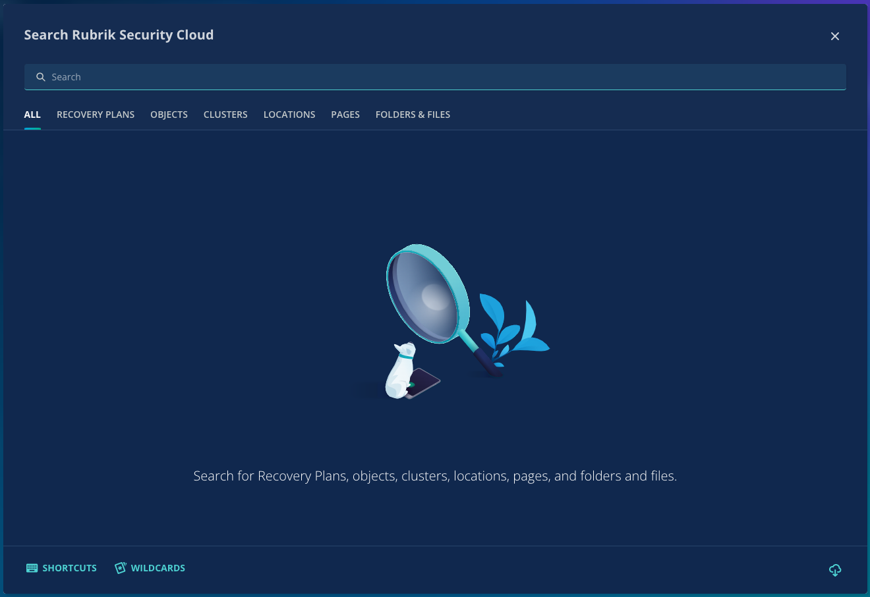
Task: Go to the PAGES tab
Action: pos(345,115)
